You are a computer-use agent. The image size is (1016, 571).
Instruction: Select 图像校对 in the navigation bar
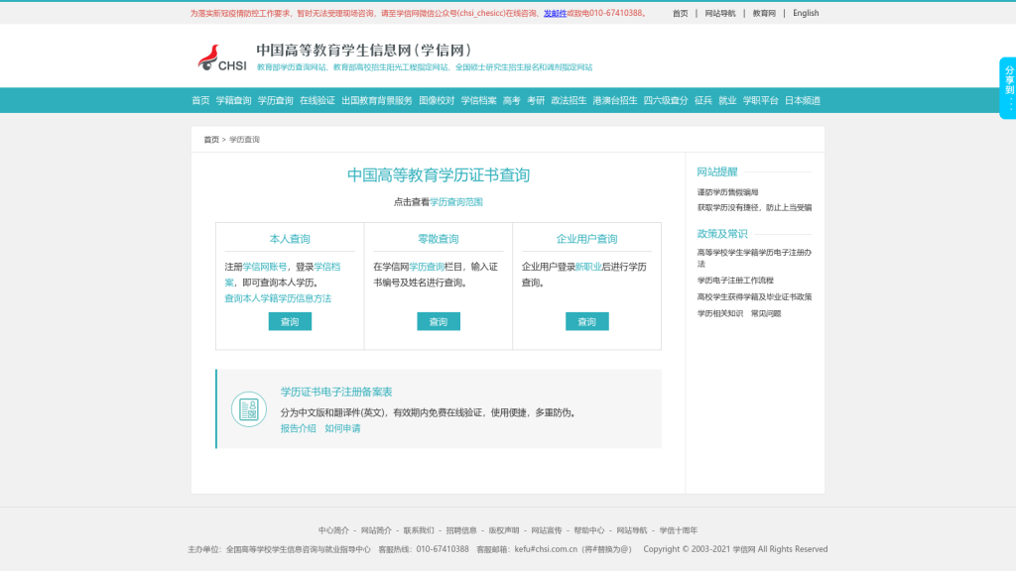coord(437,100)
